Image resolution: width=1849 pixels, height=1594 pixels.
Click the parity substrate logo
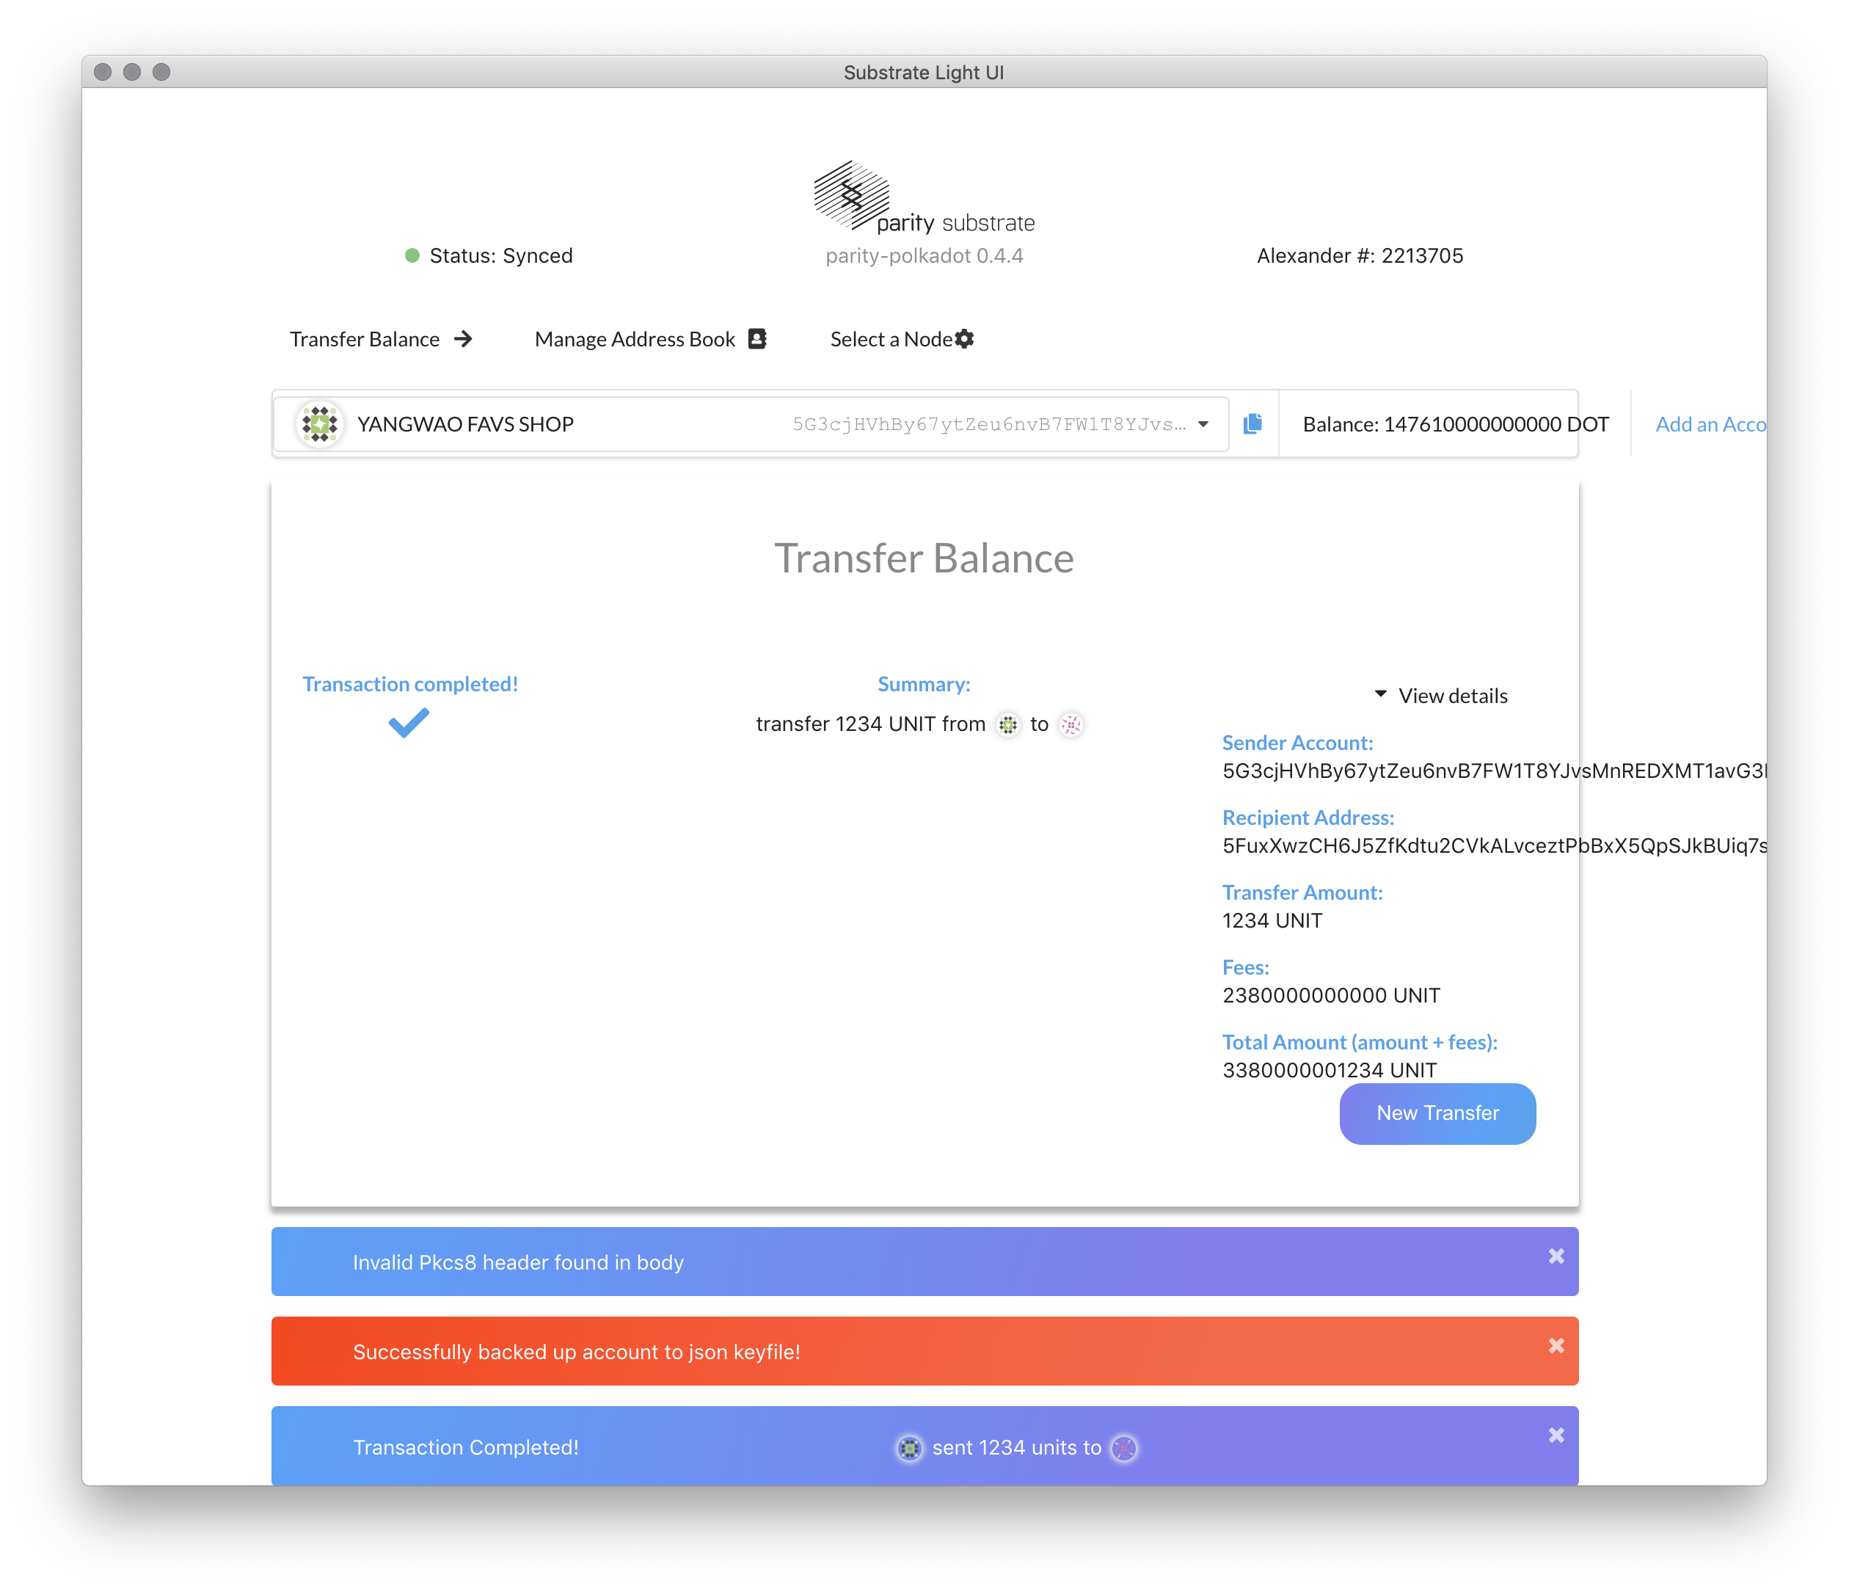852,195
